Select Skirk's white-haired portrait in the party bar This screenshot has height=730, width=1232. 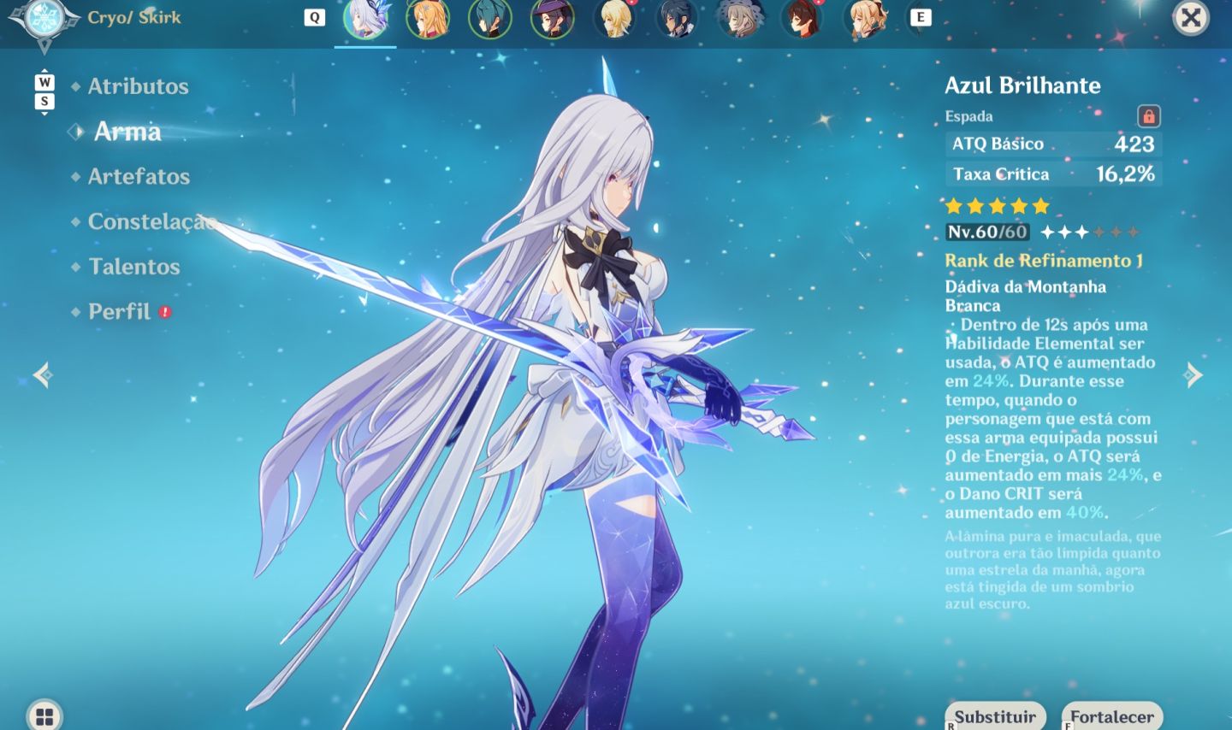[365, 18]
